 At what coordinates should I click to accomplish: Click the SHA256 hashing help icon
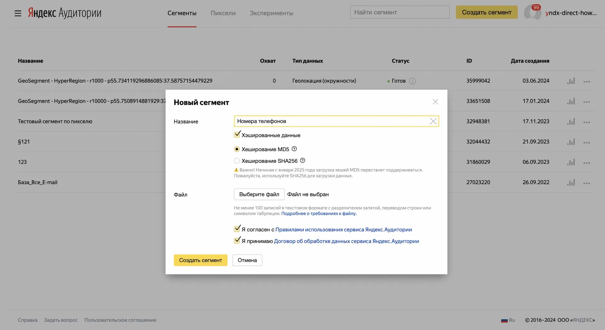tap(302, 160)
